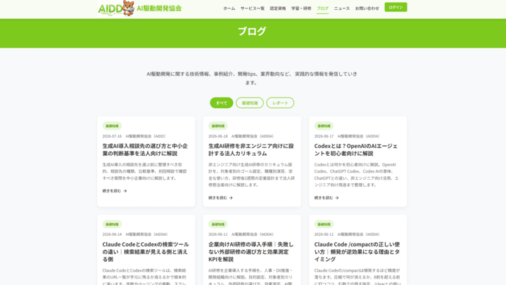Click the ブログ page heading

[x=252, y=31]
